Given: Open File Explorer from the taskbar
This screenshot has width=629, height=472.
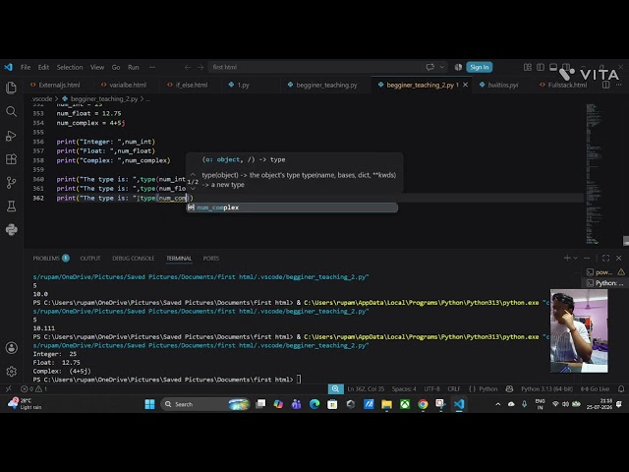Looking at the screenshot, I should tap(386, 404).
